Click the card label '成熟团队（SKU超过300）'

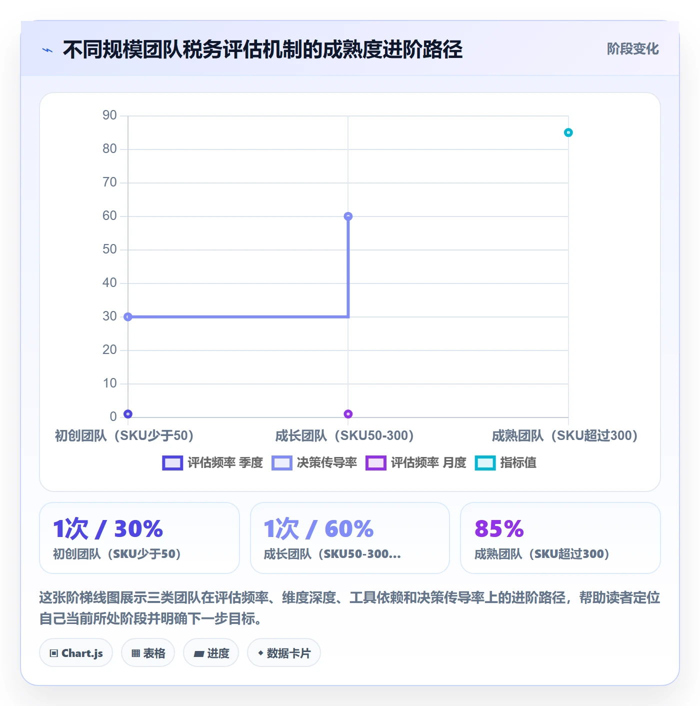pos(542,554)
